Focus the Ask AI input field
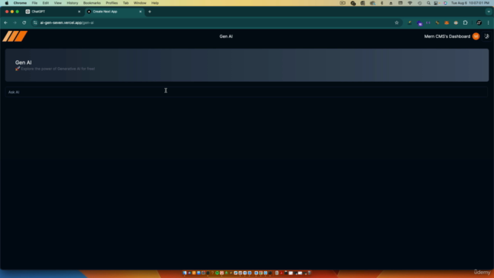This screenshot has width=494, height=278. point(246,92)
